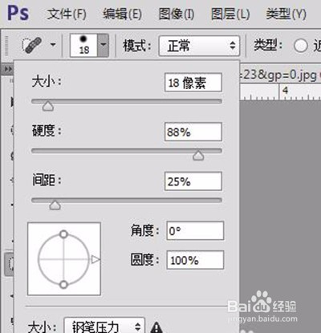321x333 pixels.
Task: Click the Photoshop Ps logo icon
Action: [18, 13]
